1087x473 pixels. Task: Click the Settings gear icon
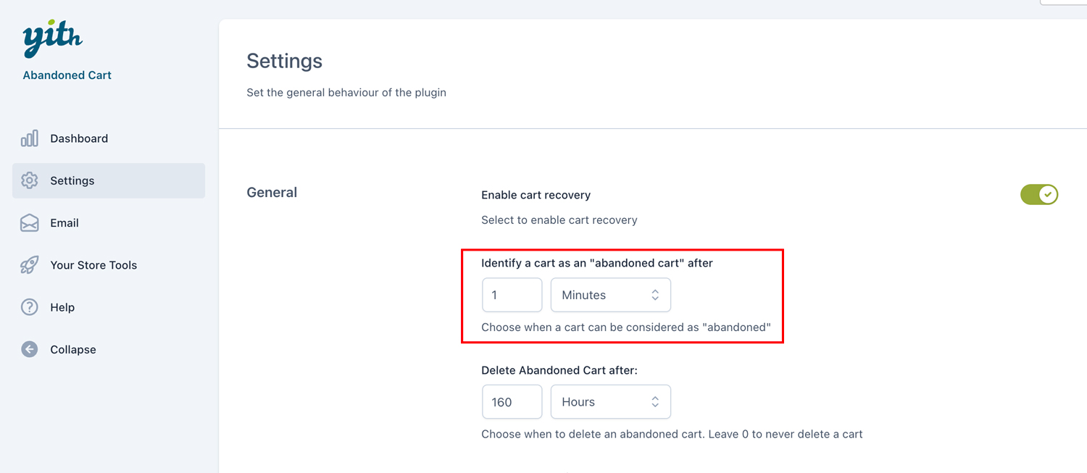(x=29, y=180)
